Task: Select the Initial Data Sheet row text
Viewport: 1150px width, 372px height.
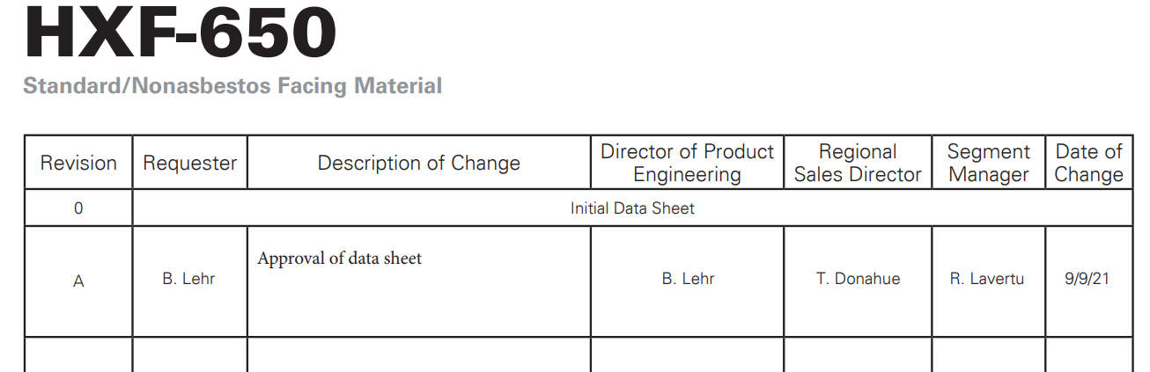Action: coord(632,208)
